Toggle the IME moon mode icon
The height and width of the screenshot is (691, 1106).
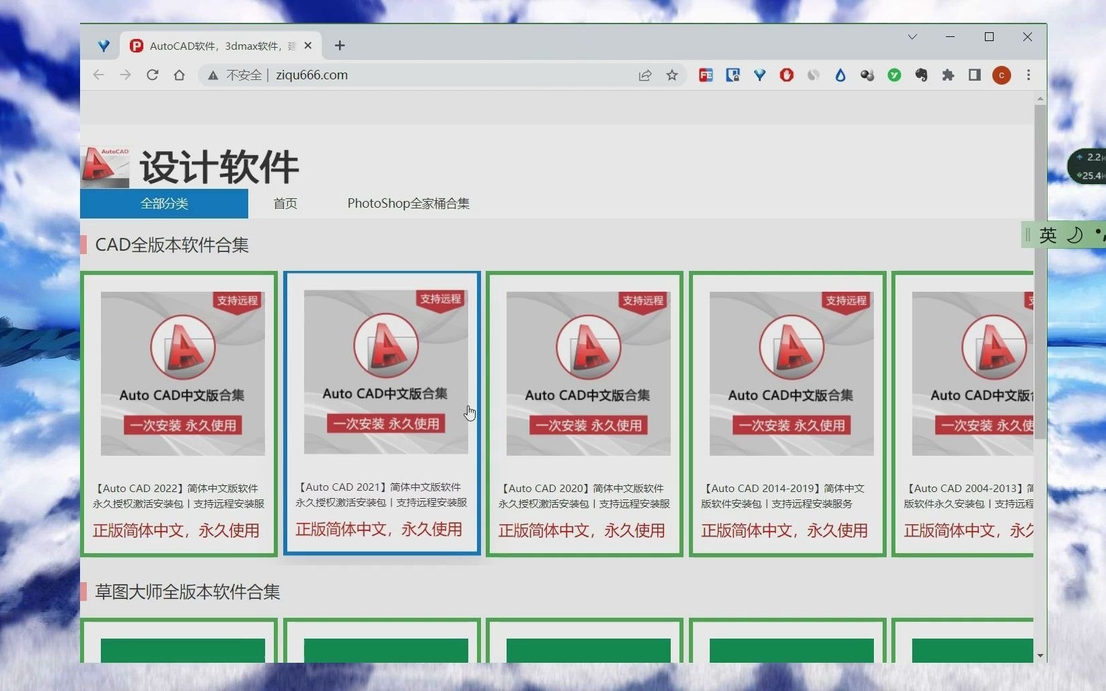coord(1075,235)
